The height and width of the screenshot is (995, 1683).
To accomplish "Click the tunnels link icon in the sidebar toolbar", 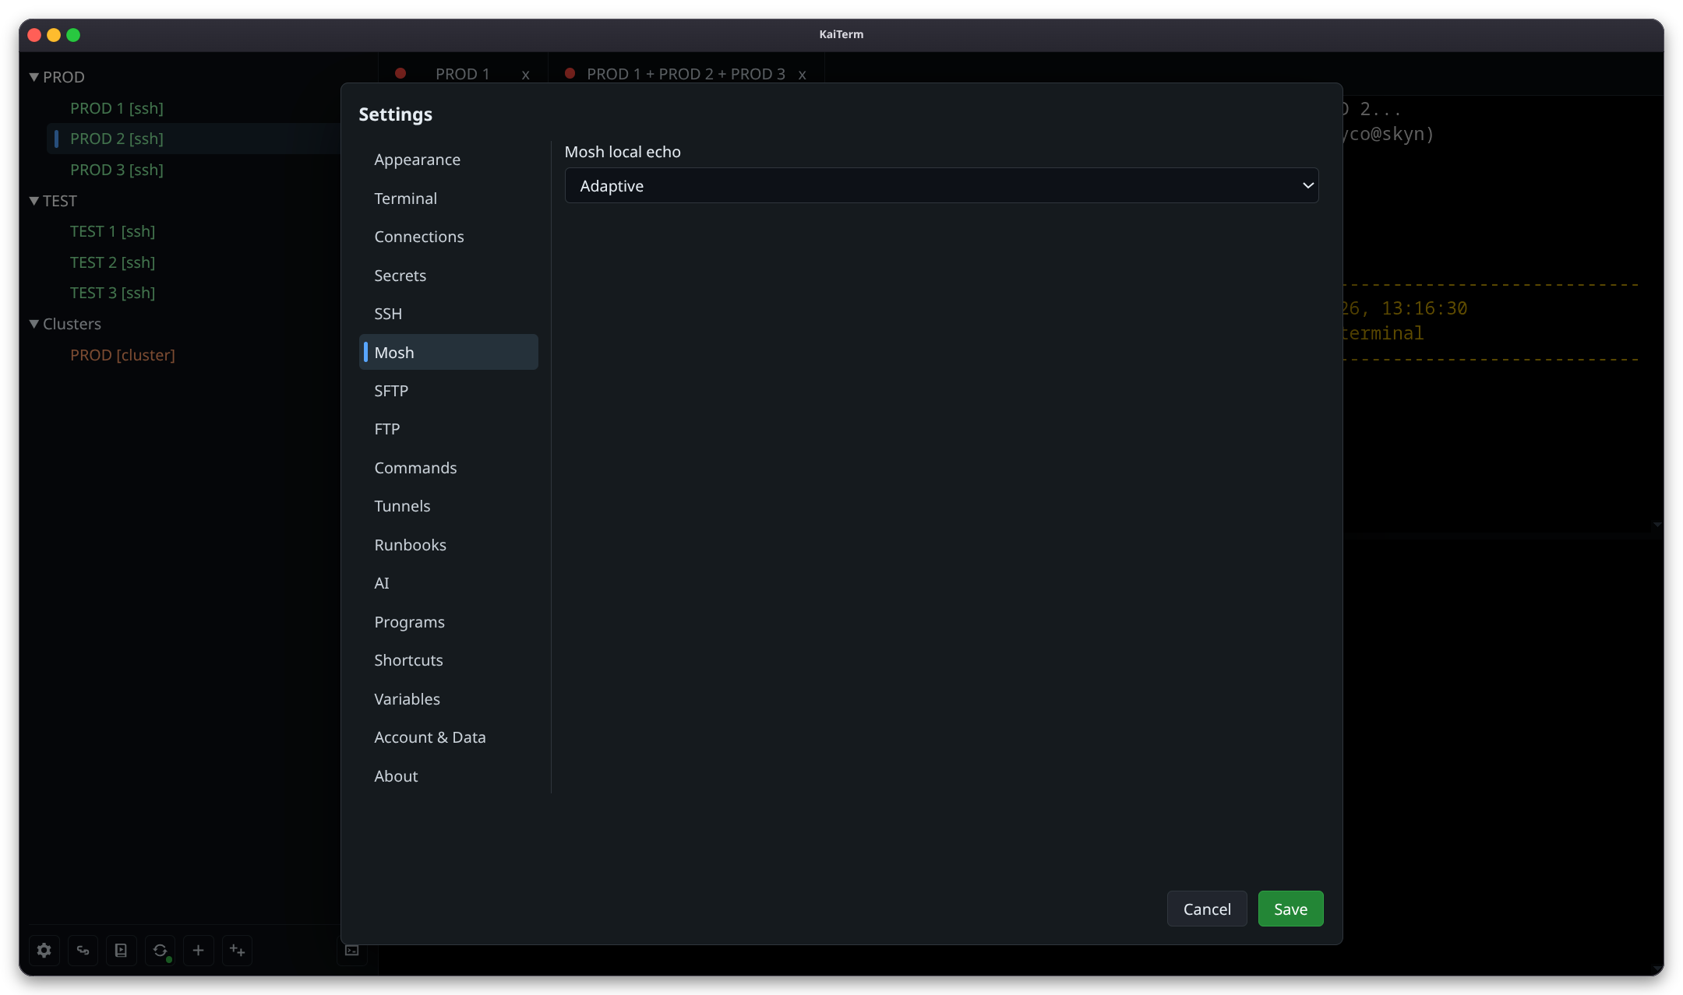I will (83, 950).
